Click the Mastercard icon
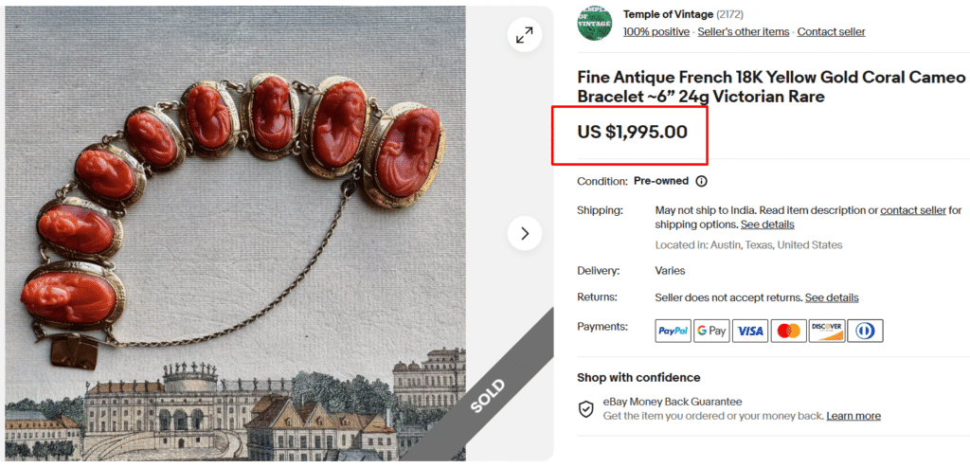970x467 pixels. [x=788, y=331]
